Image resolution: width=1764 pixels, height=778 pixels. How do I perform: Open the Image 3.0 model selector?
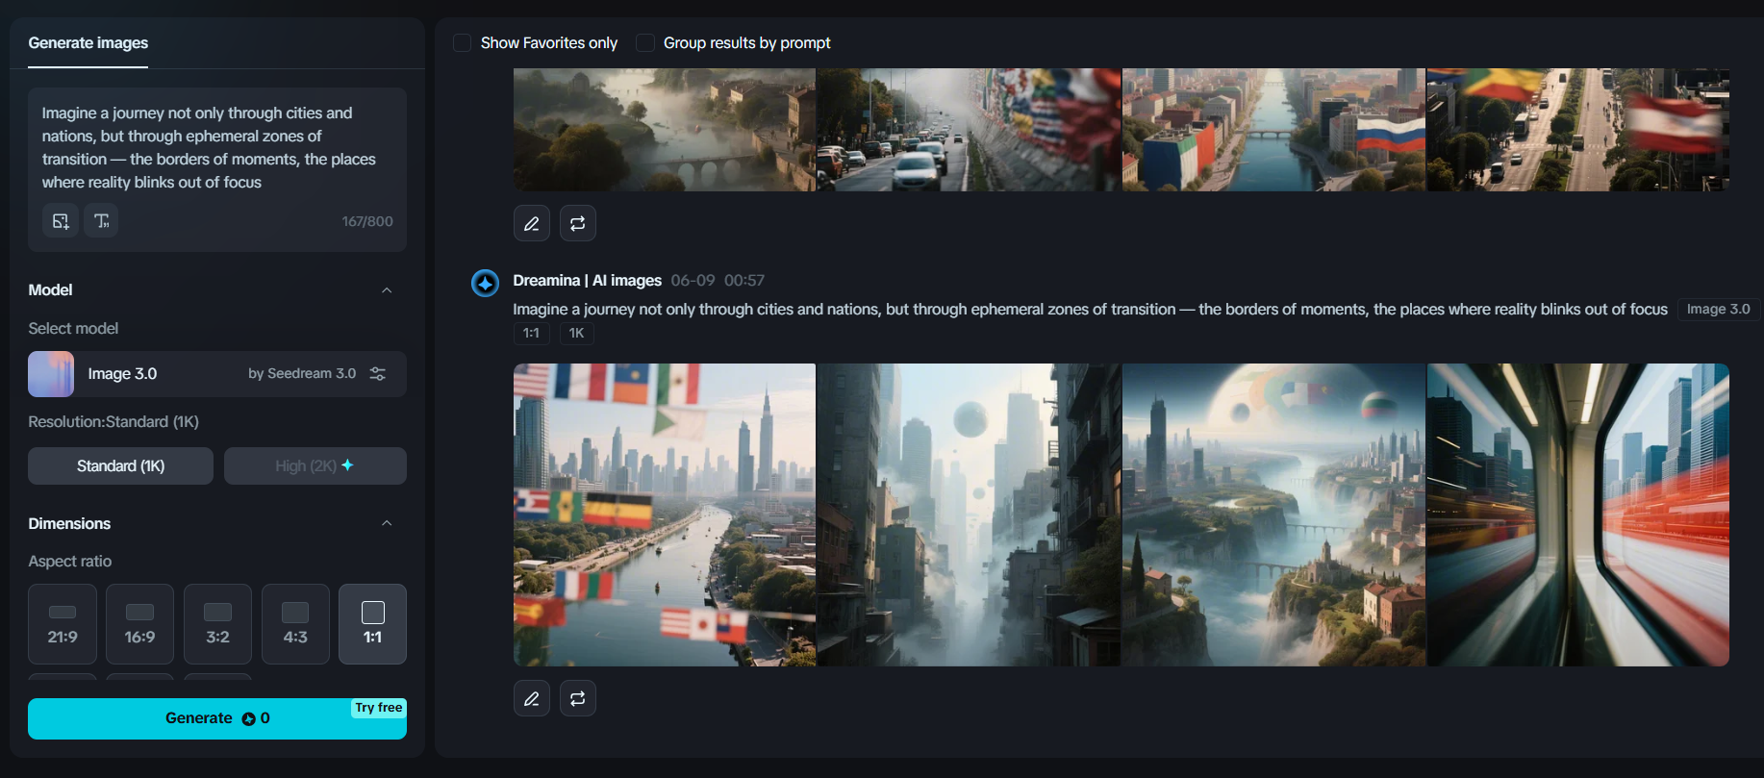point(217,374)
